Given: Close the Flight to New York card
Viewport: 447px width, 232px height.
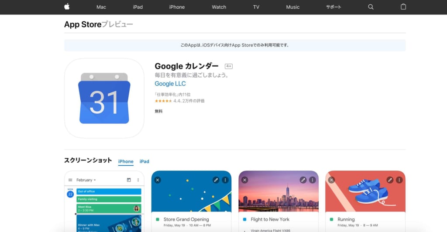Looking at the screenshot, I should 244,180.
